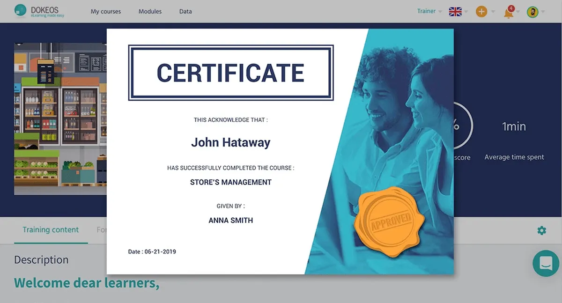Click the UK flag language icon
The width and height of the screenshot is (562, 303).
click(455, 12)
